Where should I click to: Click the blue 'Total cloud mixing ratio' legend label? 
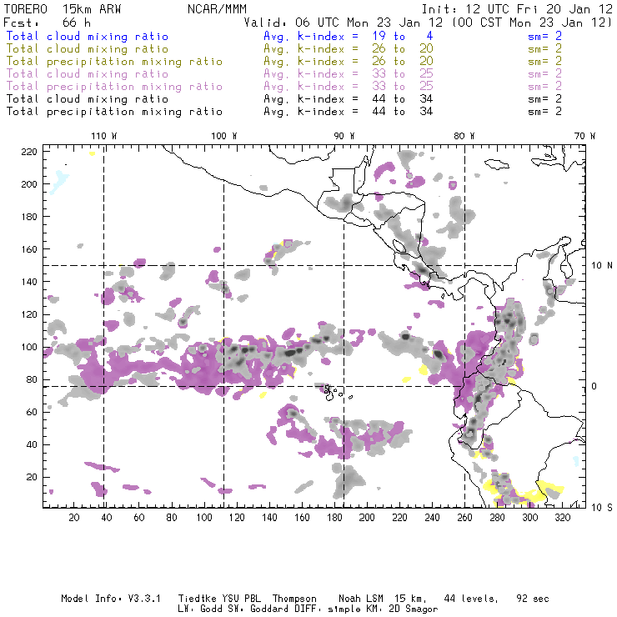(x=88, y=36)
